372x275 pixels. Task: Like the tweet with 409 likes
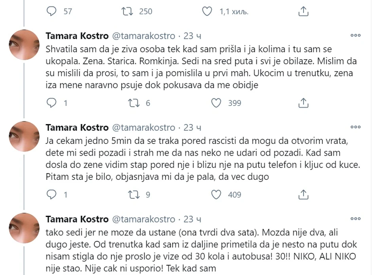[216, 194]
